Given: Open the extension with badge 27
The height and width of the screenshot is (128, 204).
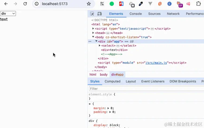Looking at the screenshot, I should 180,4.
